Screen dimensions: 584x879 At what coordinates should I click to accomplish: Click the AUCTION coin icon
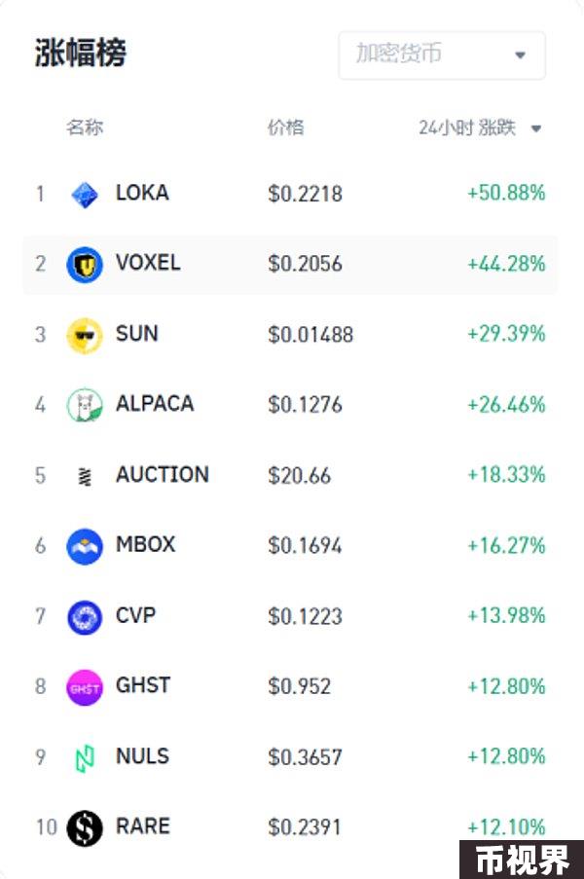pyautogui.click(x=84, y=476)
